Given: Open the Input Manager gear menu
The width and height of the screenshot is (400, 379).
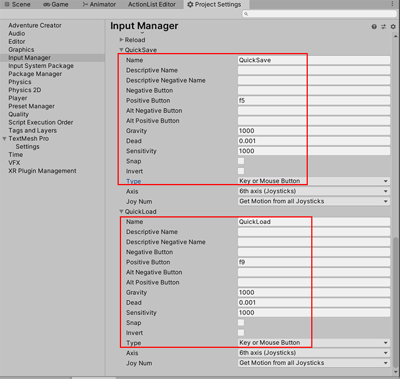Looking at the screenshot, I should coord(393,27).
